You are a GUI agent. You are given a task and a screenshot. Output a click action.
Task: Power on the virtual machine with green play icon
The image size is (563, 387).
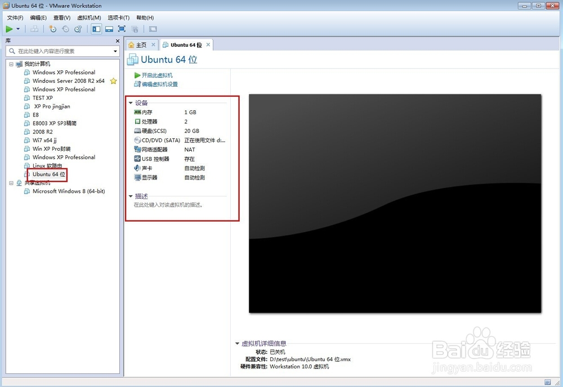(10, 29)
